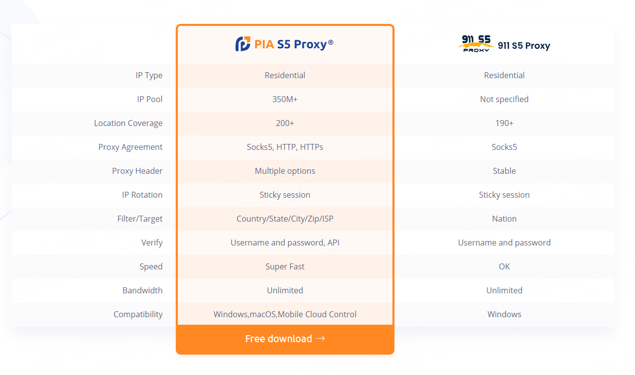Image resolution: width=635 pixels, height=375 pixels.
Task: Select the Sticky session entry for 911 S5
Action: tap(504, 195)
